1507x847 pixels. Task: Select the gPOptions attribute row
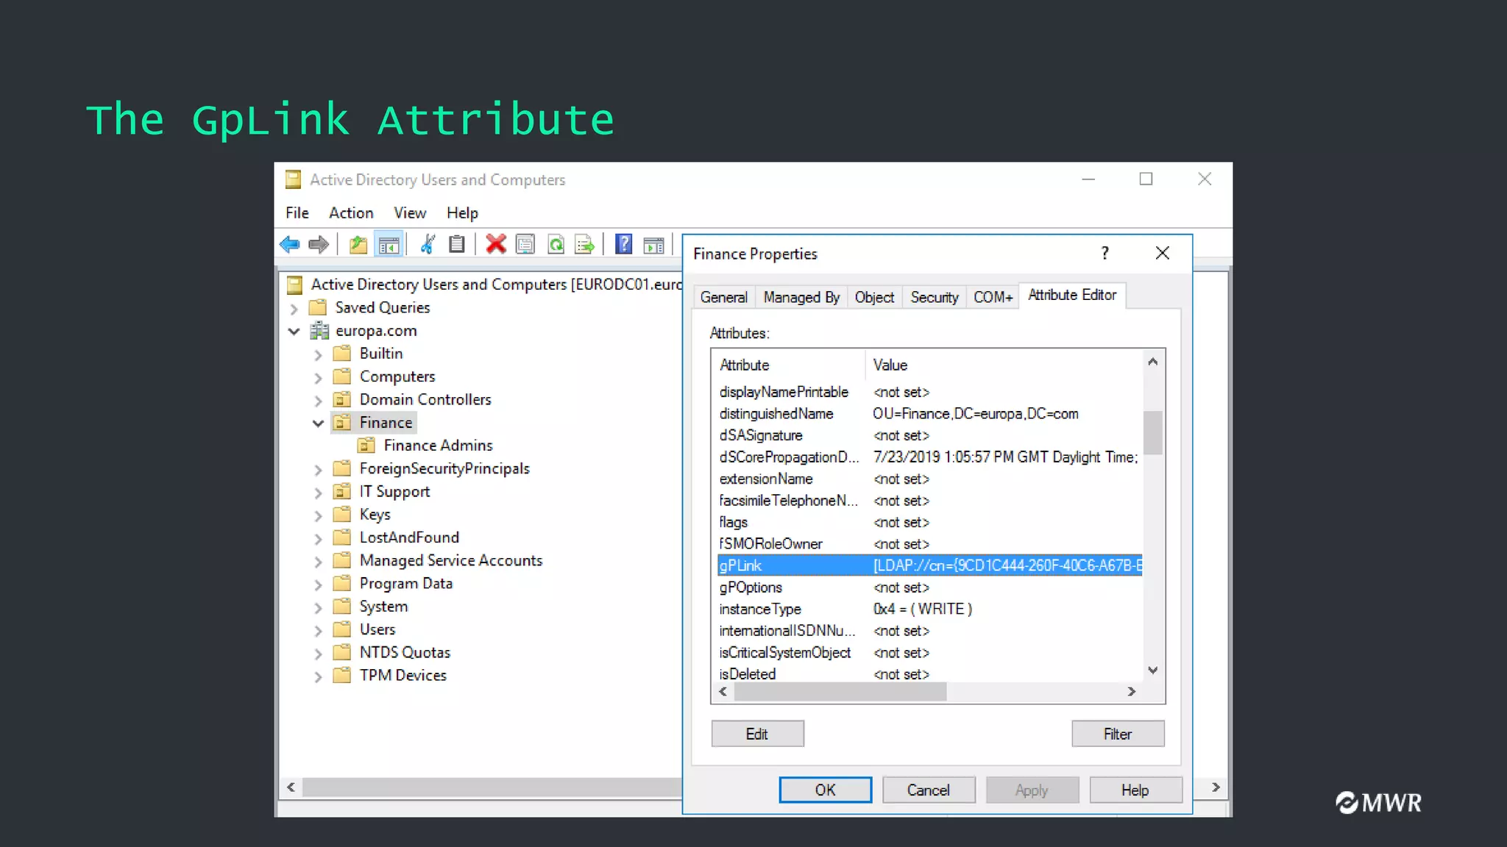930,587
